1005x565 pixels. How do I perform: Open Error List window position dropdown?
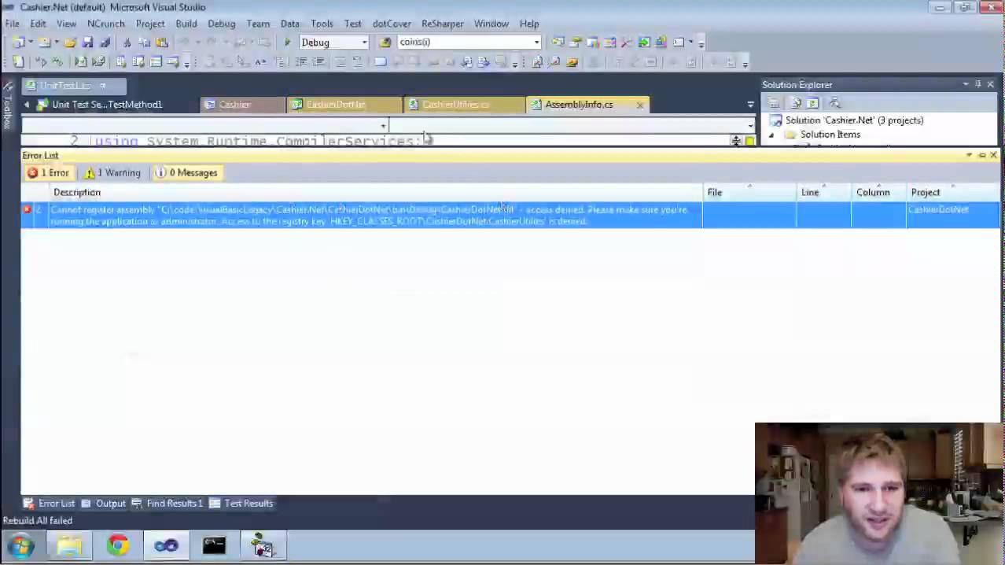(969, 155)
